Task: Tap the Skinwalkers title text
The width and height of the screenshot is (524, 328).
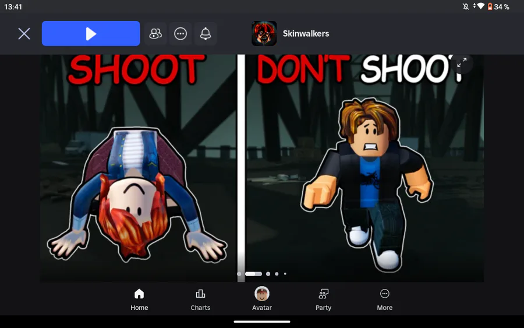Action: [306, 33]
